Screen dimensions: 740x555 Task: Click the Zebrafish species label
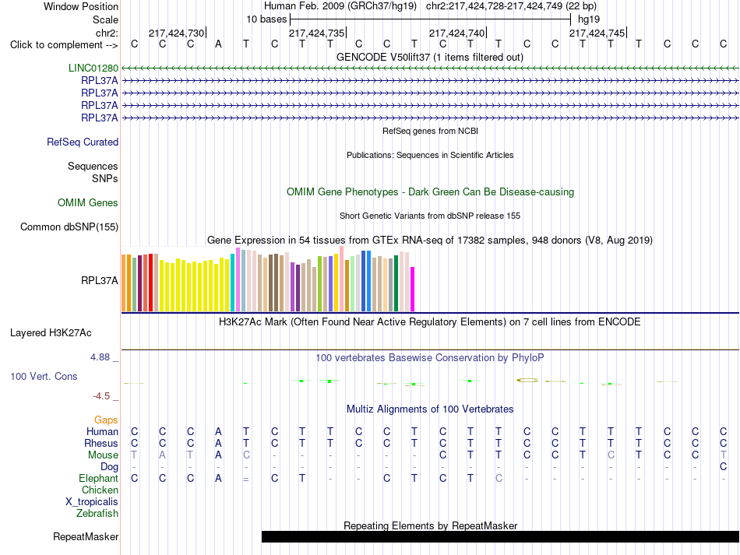(x=97, y=513)
